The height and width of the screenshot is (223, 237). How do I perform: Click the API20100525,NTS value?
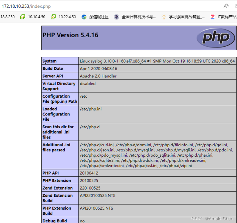click(97, 208)
